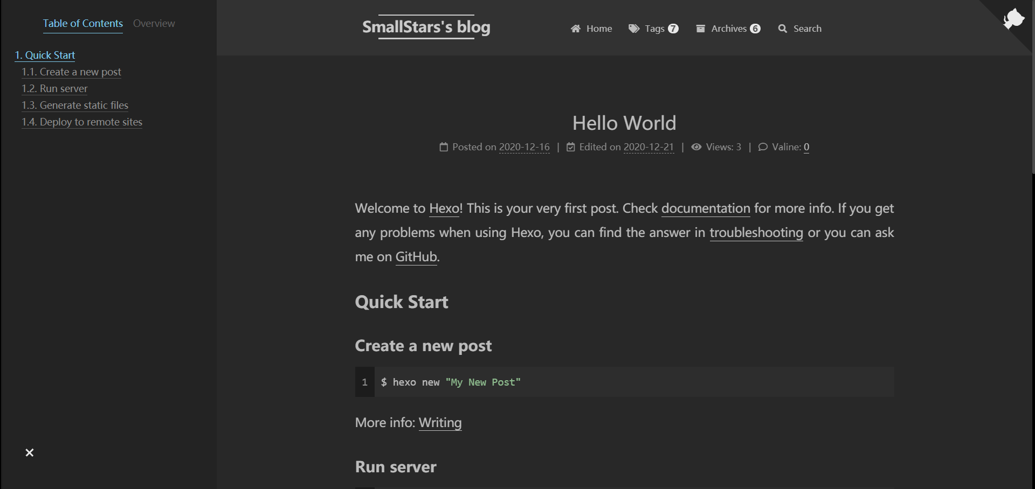Screen dimensions: 1035x489
Task: Jump to Quick Start in the contents
Action: [45, 55]
